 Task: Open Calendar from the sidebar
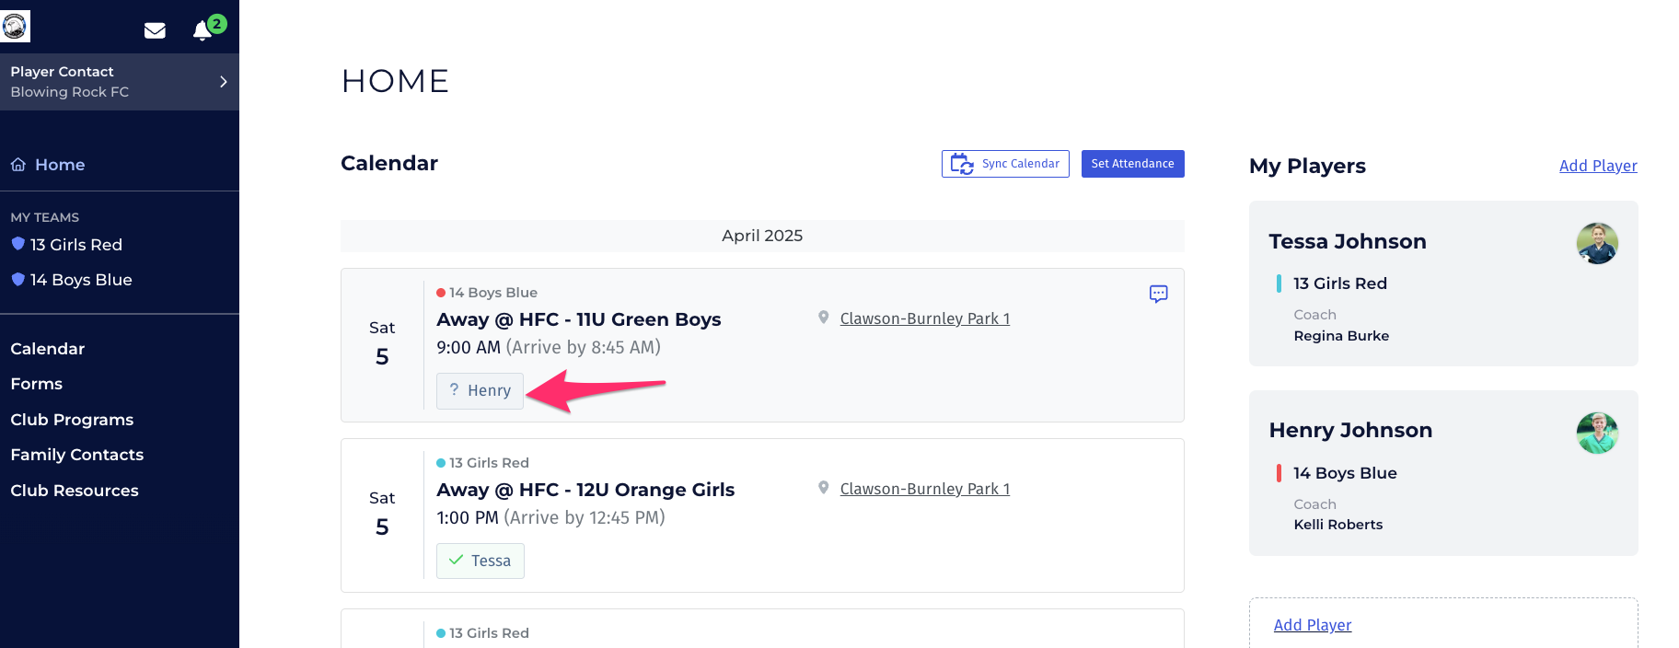tap(48, 349)
